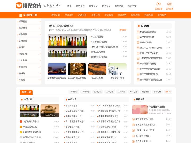Open article 【精华】机类实习报告三篇

[61, 26]
